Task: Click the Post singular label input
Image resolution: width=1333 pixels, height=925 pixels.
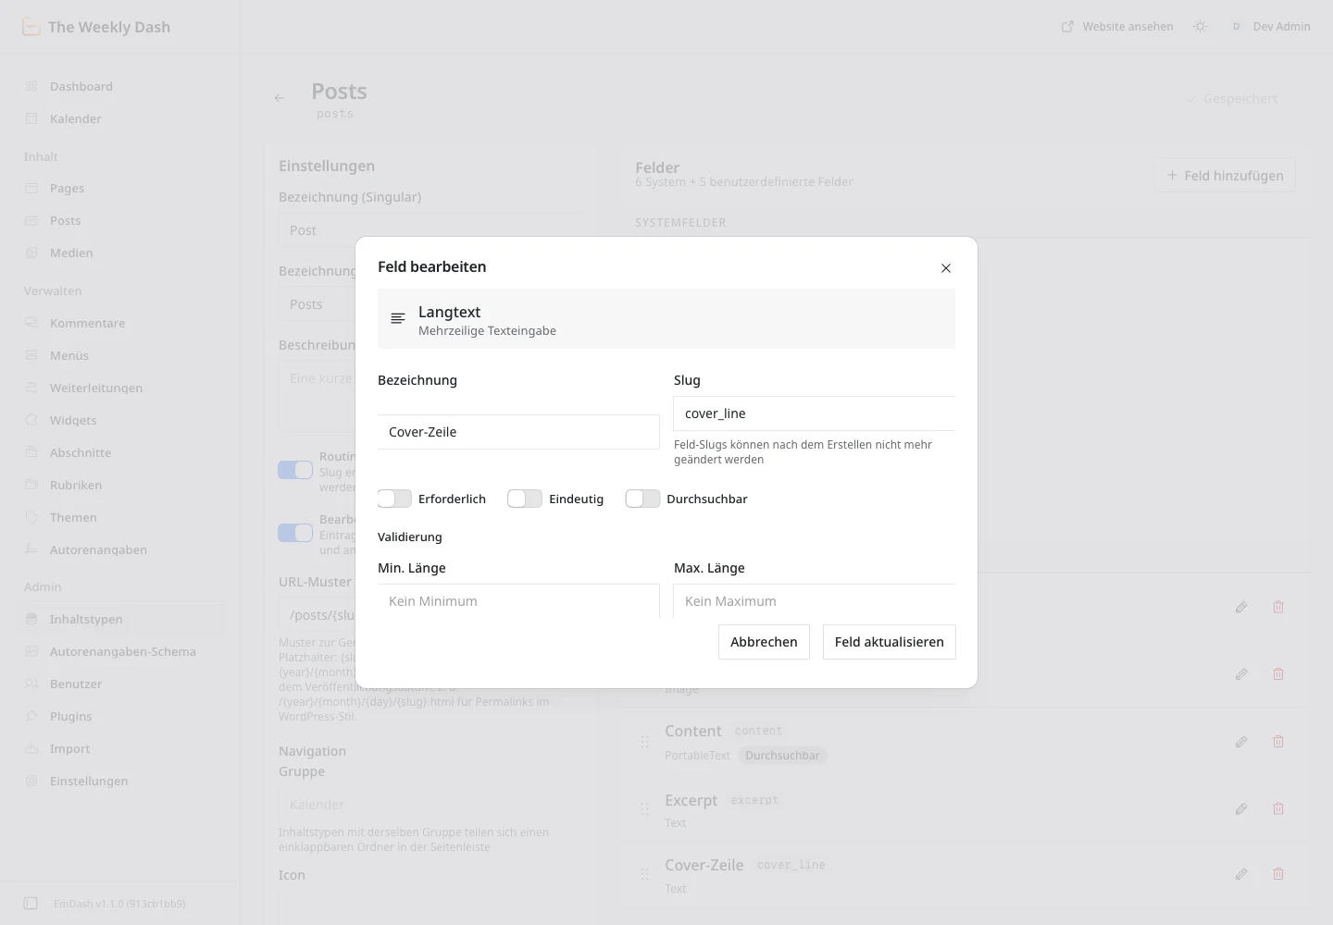Action: 431,230
